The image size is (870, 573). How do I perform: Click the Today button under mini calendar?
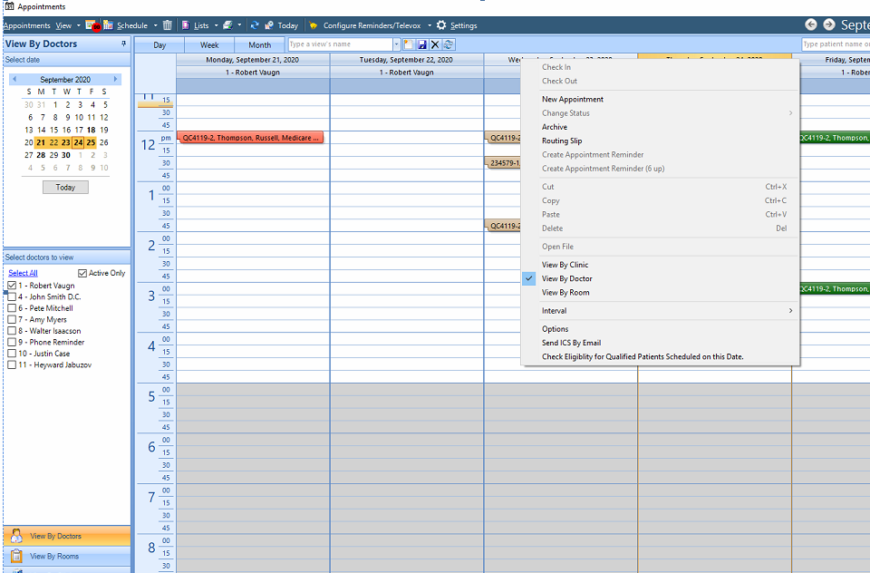[x=65, y=187]
